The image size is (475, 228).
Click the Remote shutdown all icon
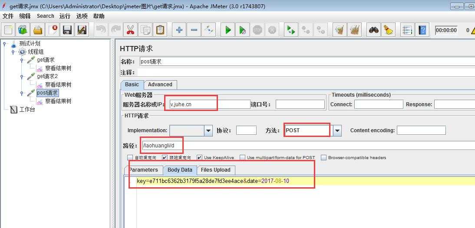click(320, 29)
